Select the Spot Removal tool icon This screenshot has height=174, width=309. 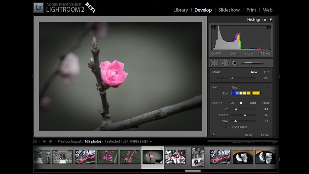click(226, 63)
